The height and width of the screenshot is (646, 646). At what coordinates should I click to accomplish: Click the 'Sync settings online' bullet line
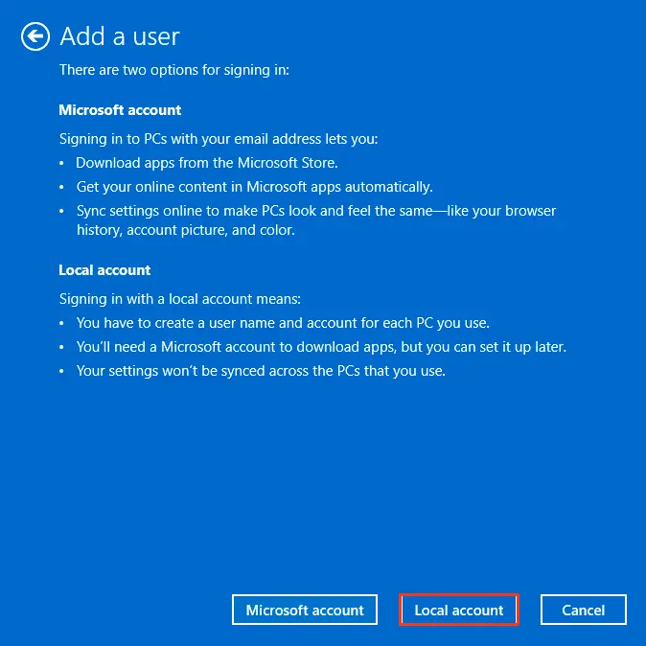(315, 211)
